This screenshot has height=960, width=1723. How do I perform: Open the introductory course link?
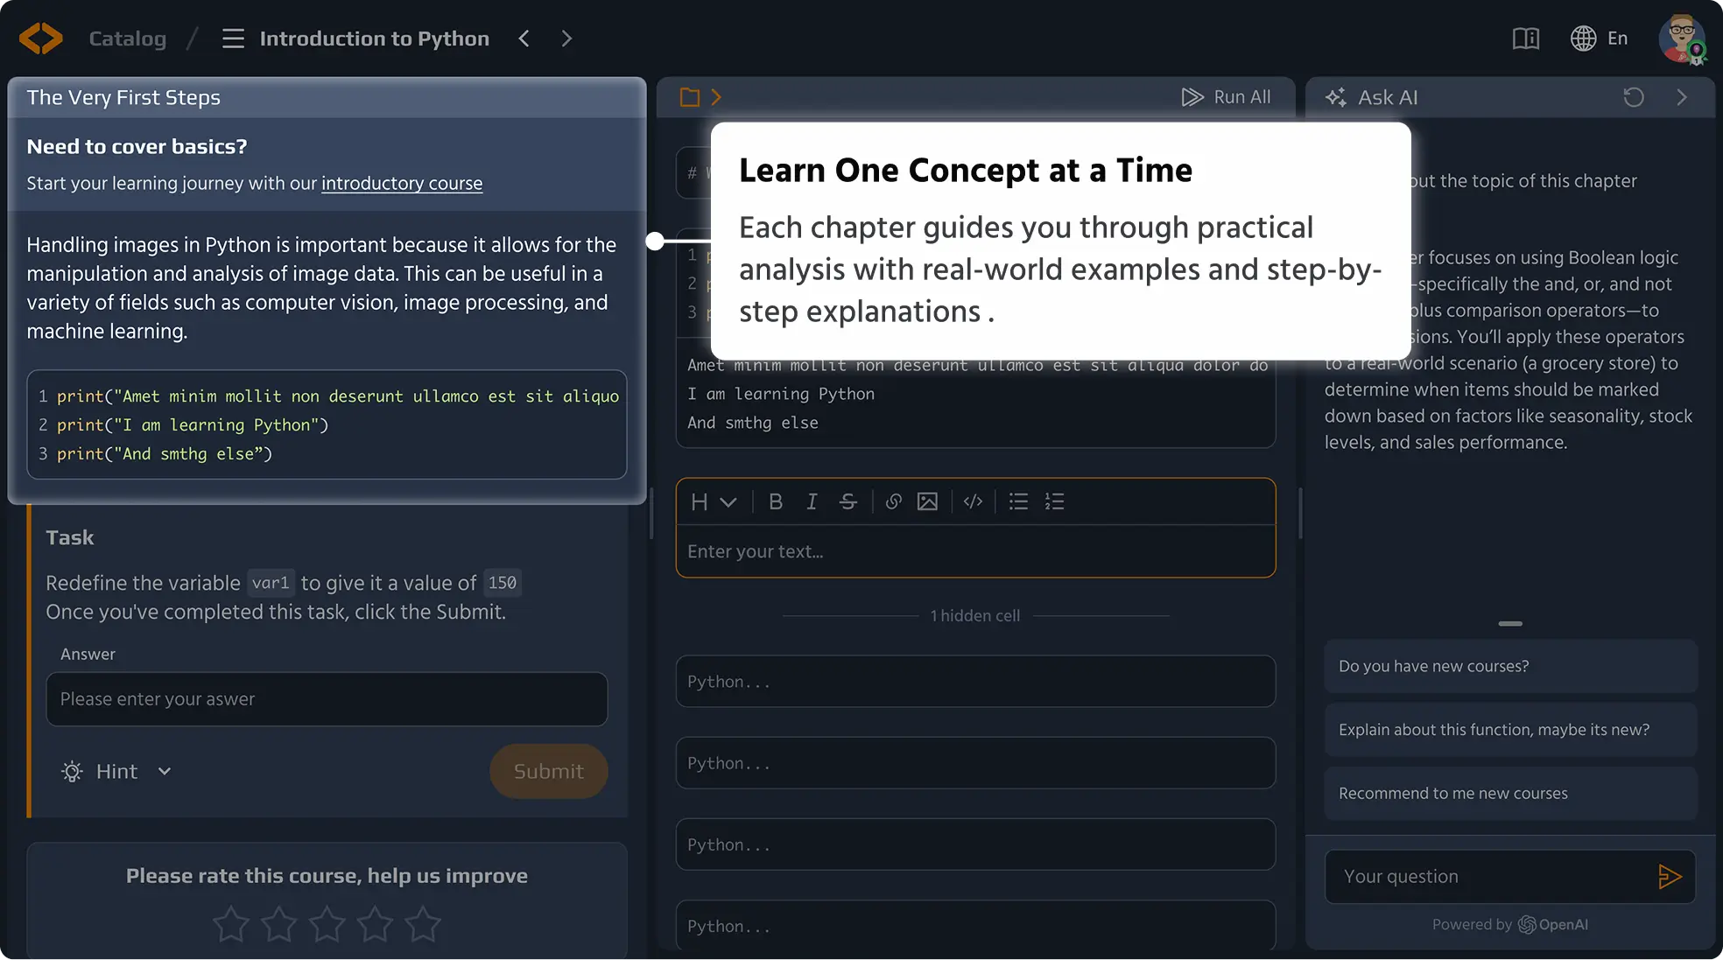(401, 183)
